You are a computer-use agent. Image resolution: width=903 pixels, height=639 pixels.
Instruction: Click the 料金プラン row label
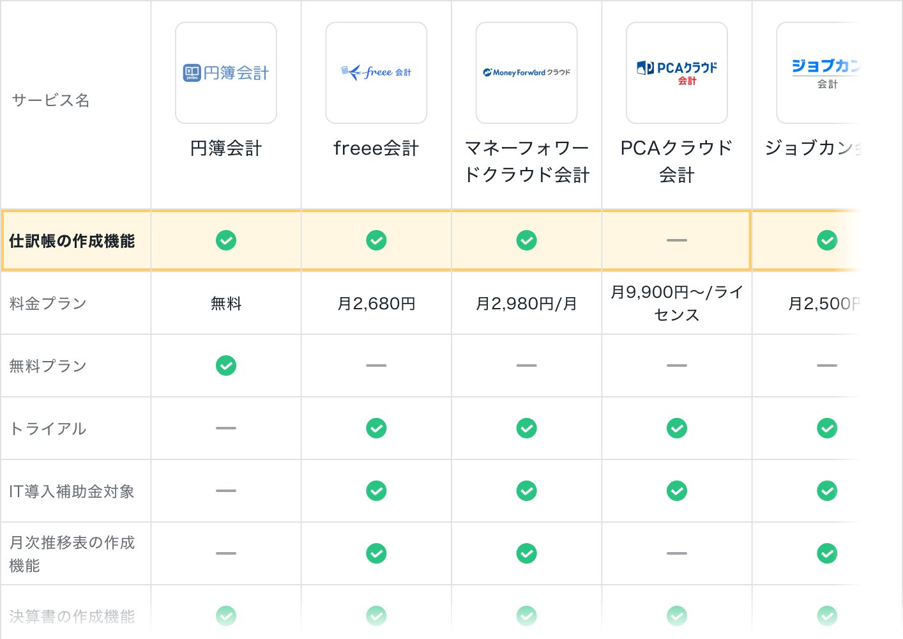48,304
